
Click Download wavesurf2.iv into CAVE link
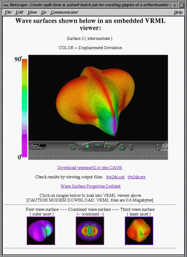(90, 167)
